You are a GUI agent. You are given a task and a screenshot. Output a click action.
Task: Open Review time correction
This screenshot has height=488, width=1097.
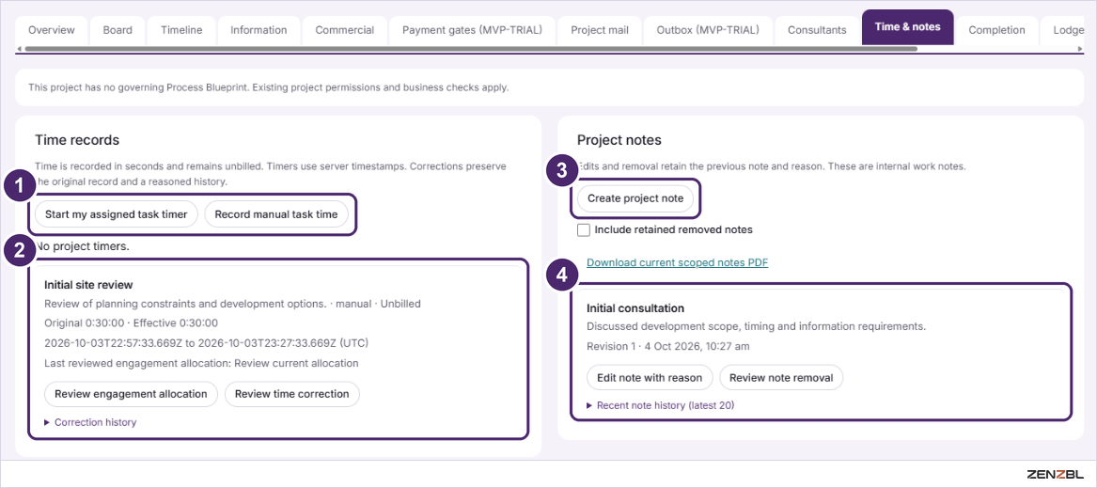[x=291, y=393]
